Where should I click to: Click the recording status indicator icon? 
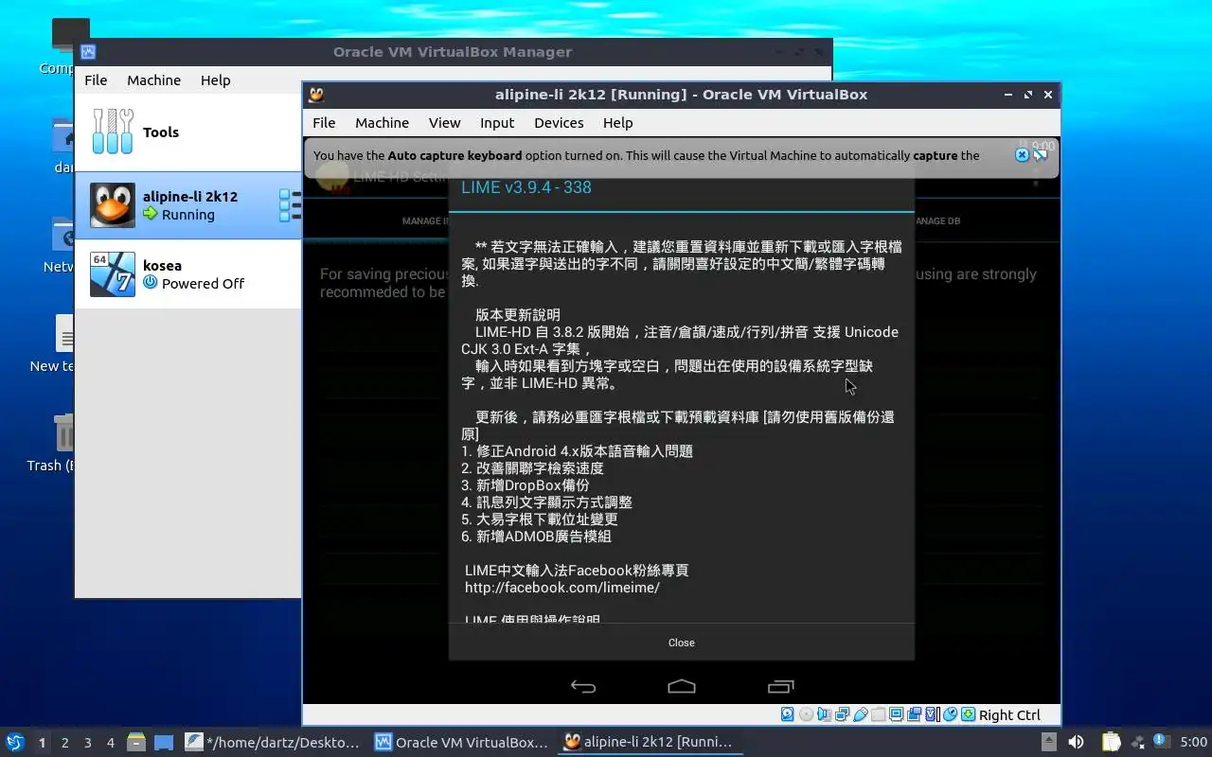click(914, 714)
